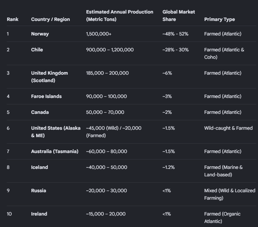Click the Primary Type column header

point(220,19)
